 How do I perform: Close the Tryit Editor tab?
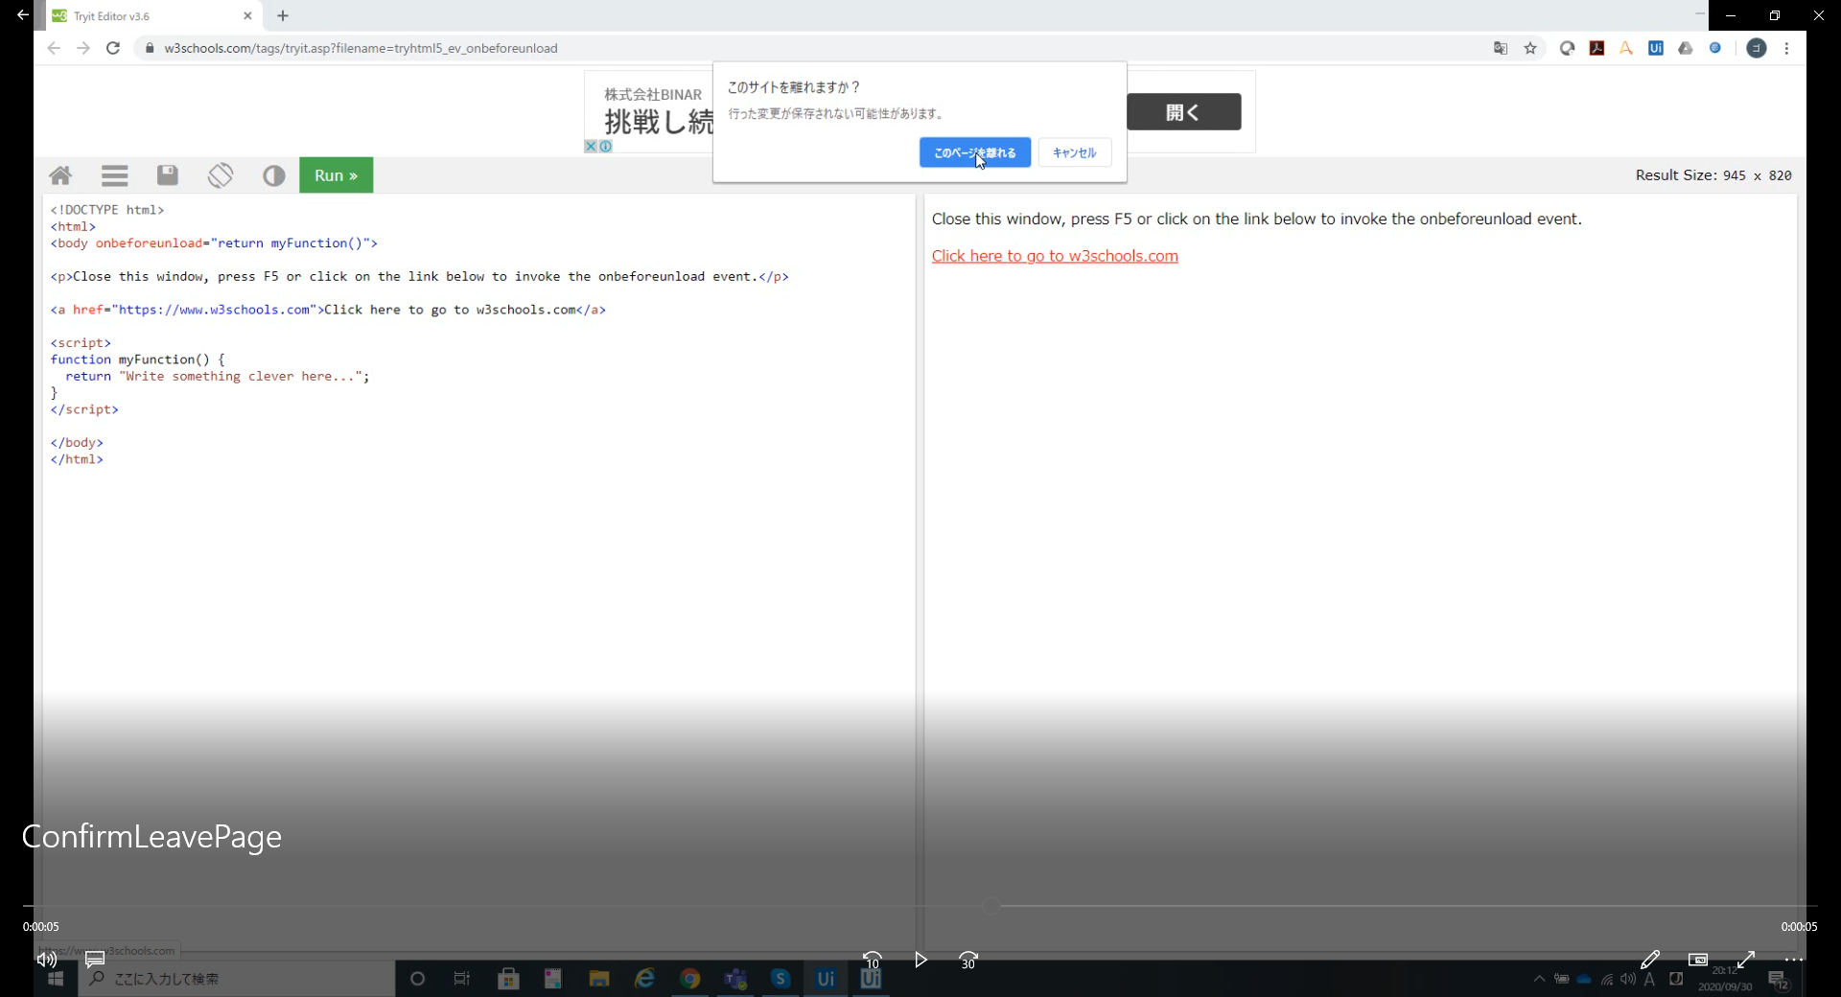click(247, 16)
